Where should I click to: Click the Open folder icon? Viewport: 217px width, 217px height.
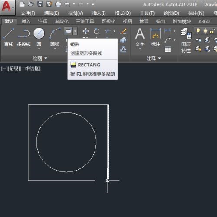(31, 4)
